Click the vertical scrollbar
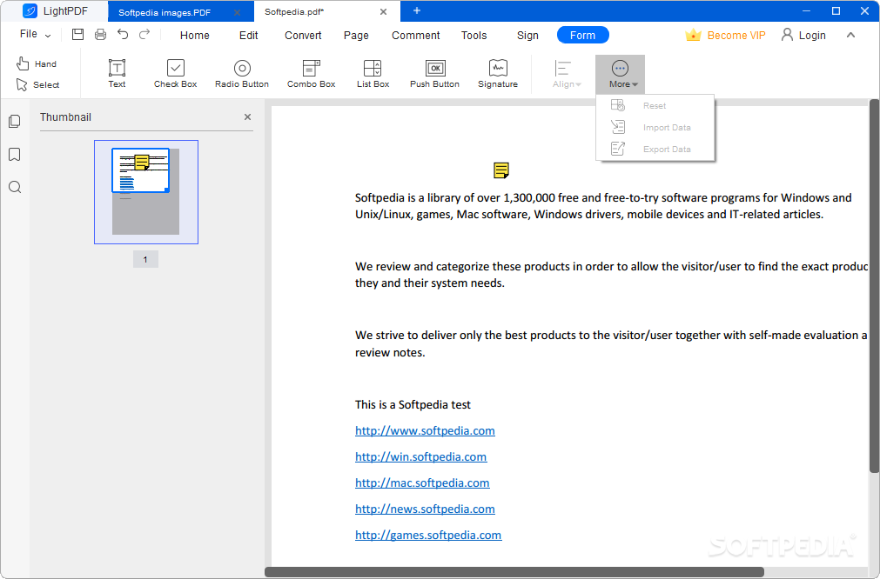This screenshot has height=579, width=880. tap(874, 286)
